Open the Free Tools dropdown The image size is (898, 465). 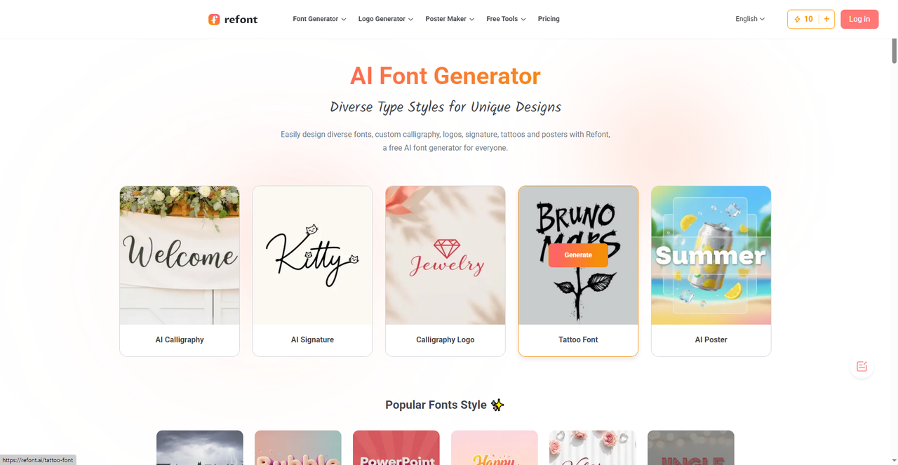pos(506,19)
